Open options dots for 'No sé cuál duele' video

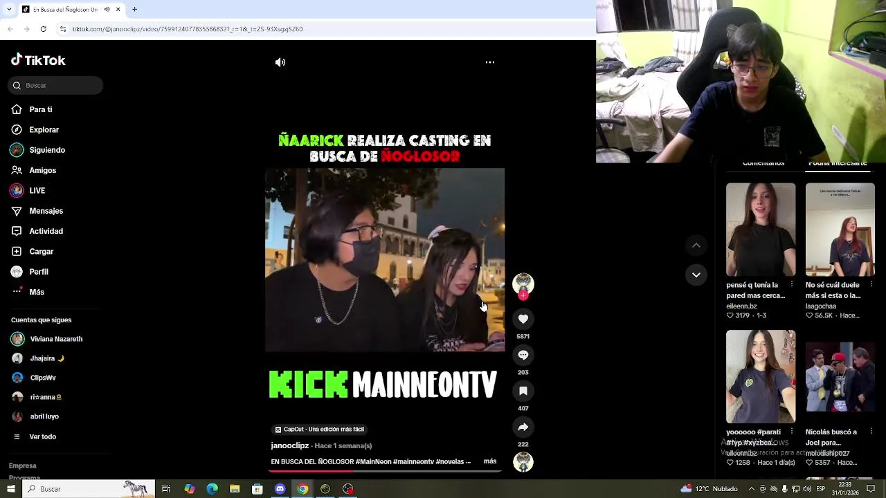pos(871,284)
